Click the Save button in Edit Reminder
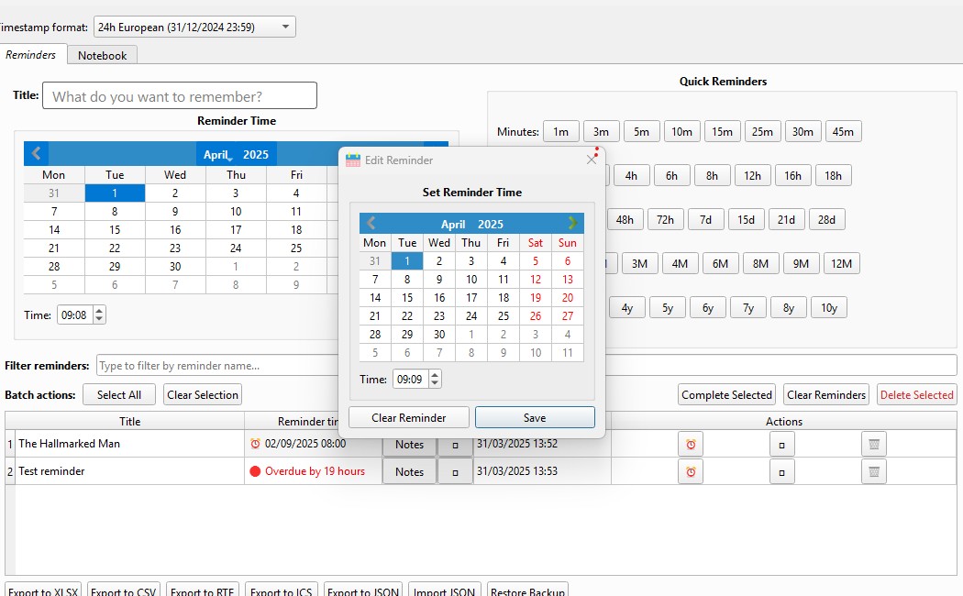963x596 pixels. [535, 417]
